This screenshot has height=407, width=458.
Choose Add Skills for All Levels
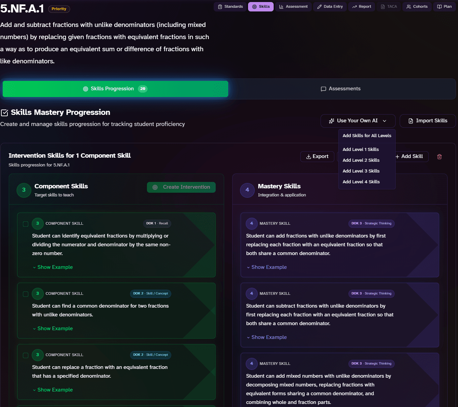[367, 136]
